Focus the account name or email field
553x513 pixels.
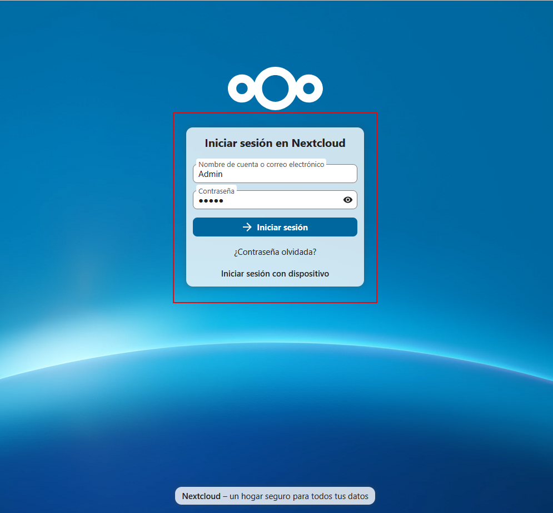pos(275,174)
